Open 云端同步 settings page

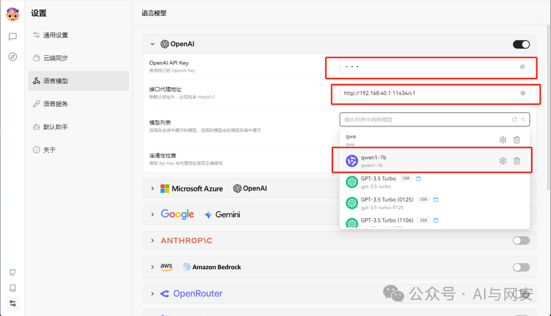coord(79,58)
